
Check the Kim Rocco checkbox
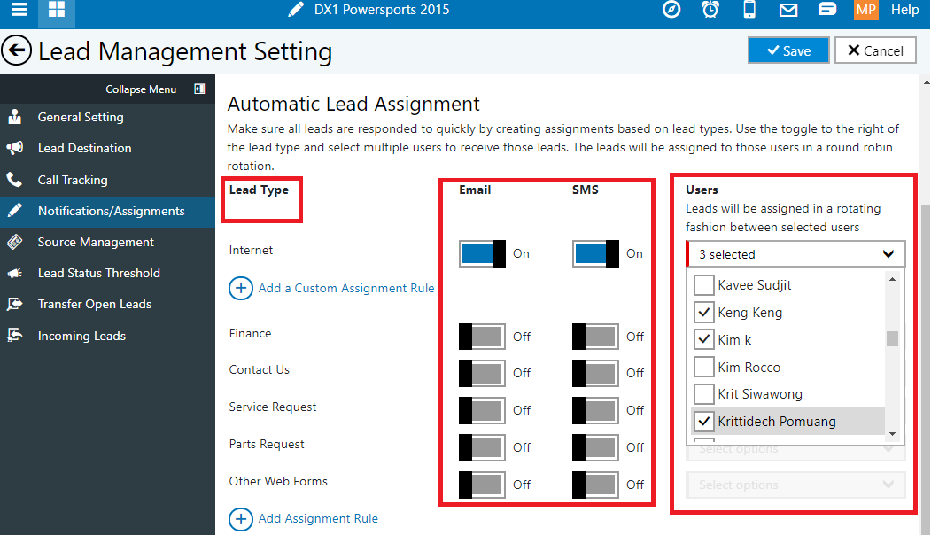[704, 367]
